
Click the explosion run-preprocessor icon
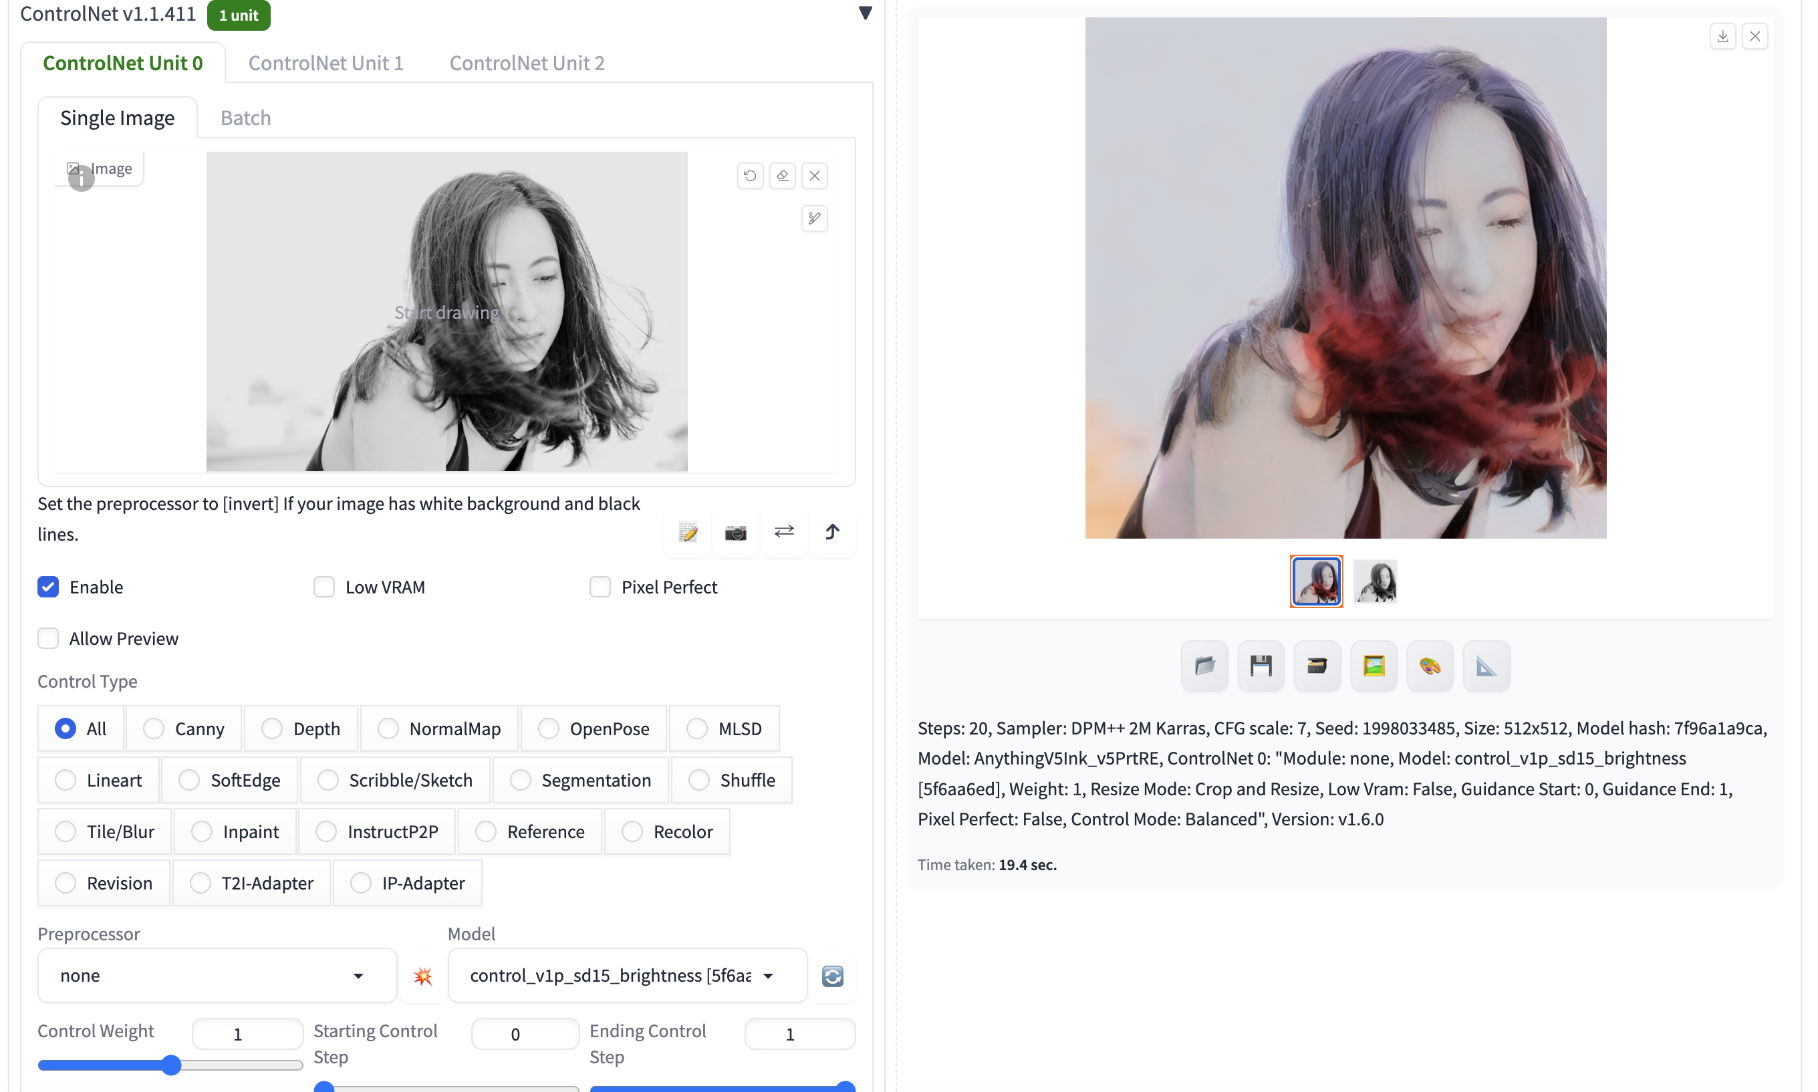click(x=422, y=976)
